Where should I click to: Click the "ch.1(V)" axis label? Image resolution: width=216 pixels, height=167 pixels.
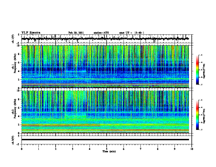point(13,39)
